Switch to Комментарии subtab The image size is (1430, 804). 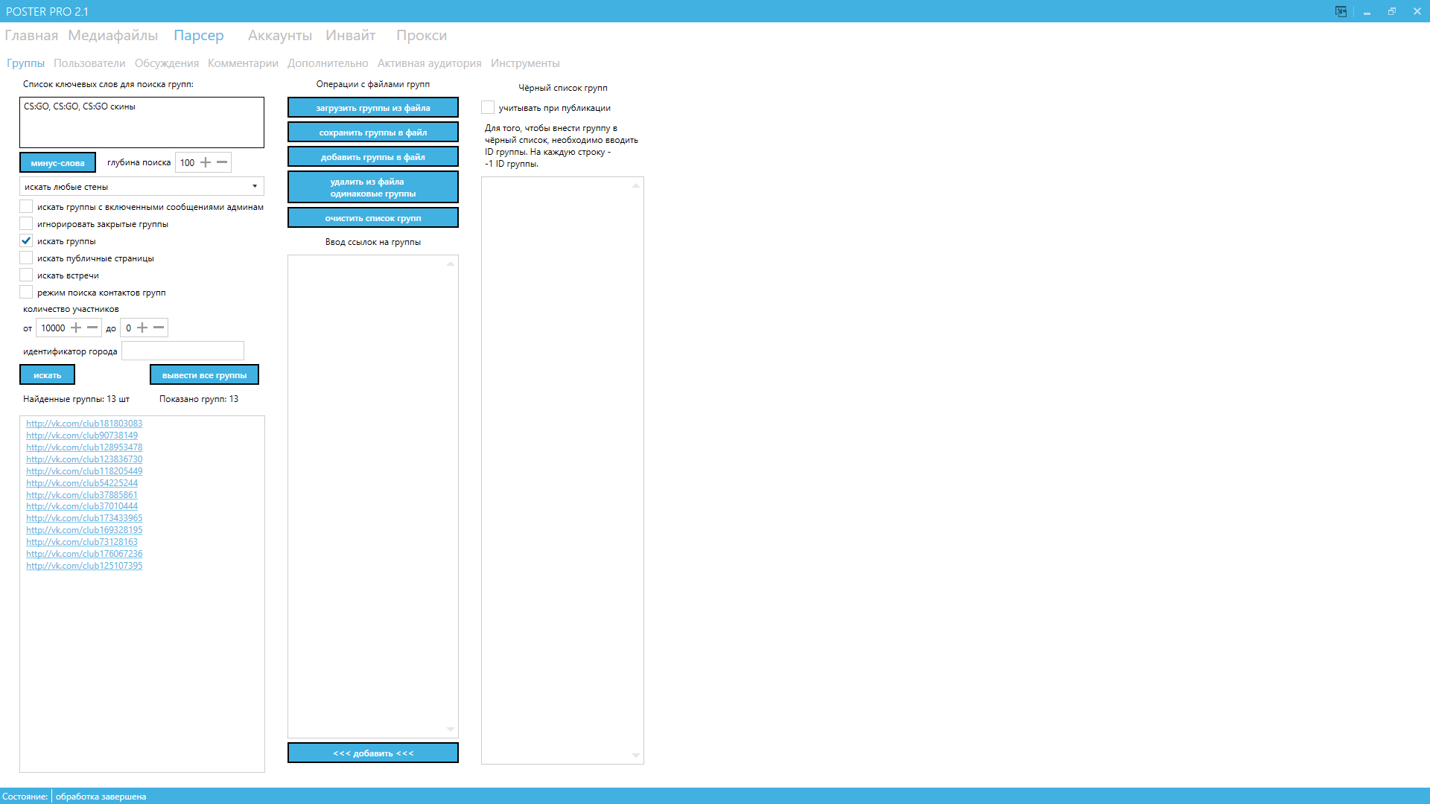[x=243, y=63]
